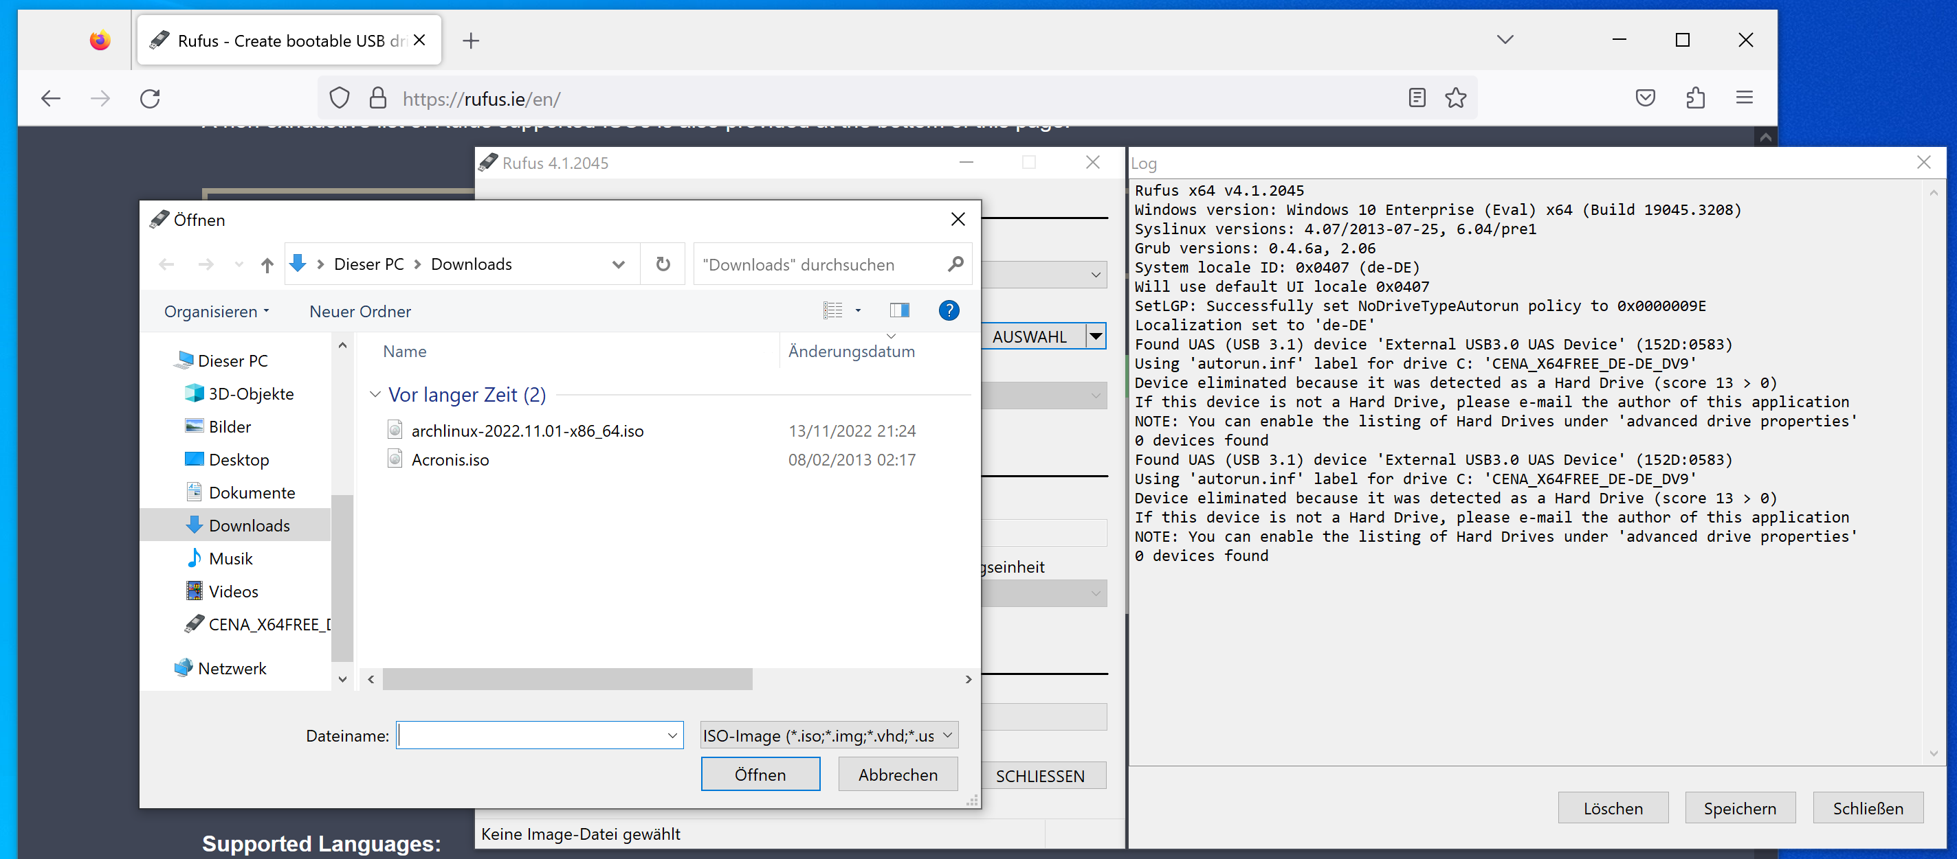Click Speichern in the Log window
This screenshot has width=1957, height=859.
(1740, 808)
